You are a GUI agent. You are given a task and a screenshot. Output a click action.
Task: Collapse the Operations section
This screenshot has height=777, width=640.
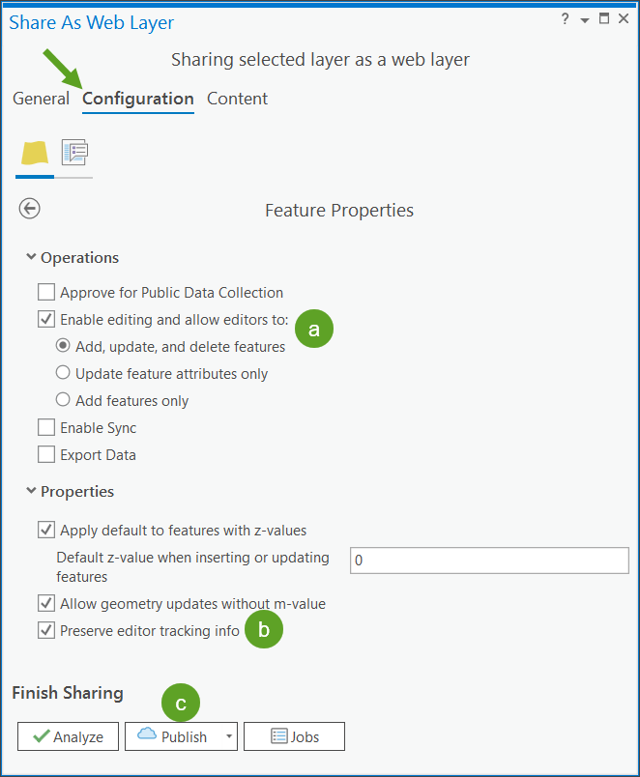[x=31, y=257]
